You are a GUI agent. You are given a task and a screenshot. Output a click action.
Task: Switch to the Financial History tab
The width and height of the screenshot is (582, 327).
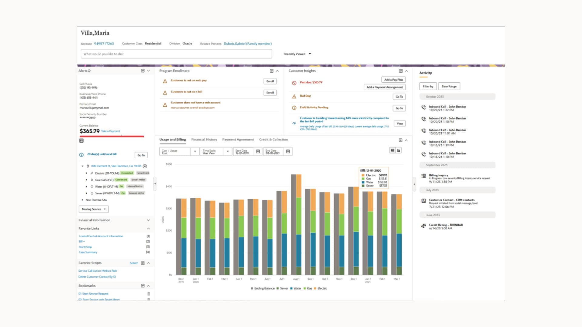click(204, 140)
